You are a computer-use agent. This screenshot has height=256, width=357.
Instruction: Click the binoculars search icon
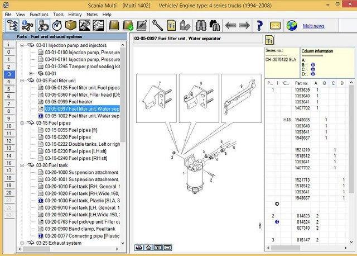(x=201, y=25)
